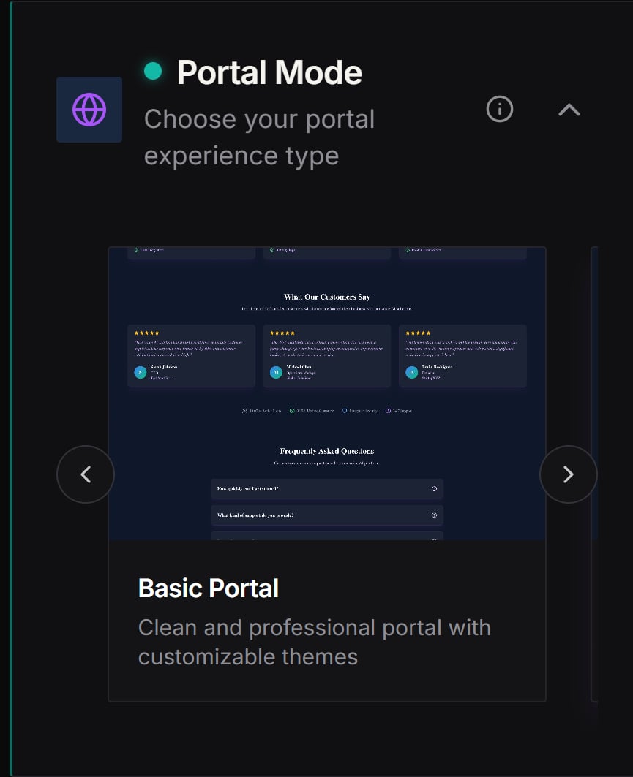Screen dimensions: 633x777
Task: Click Emily Rodriguez testimonial card
Action: point(462,356)
